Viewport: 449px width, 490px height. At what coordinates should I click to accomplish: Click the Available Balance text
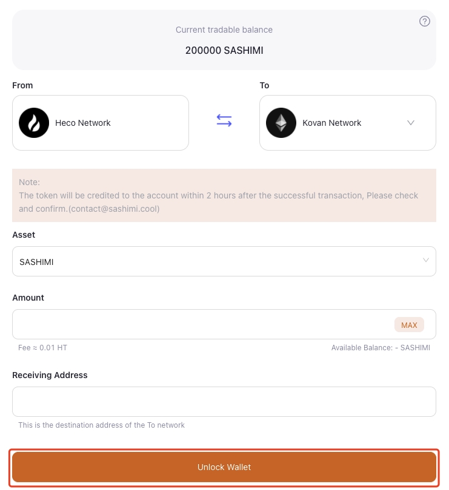point(381,348)
